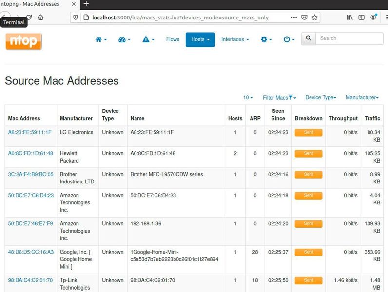Open the Interfaces menu
The width and height of the screenshot is (388, 292).
click(235, 39)
